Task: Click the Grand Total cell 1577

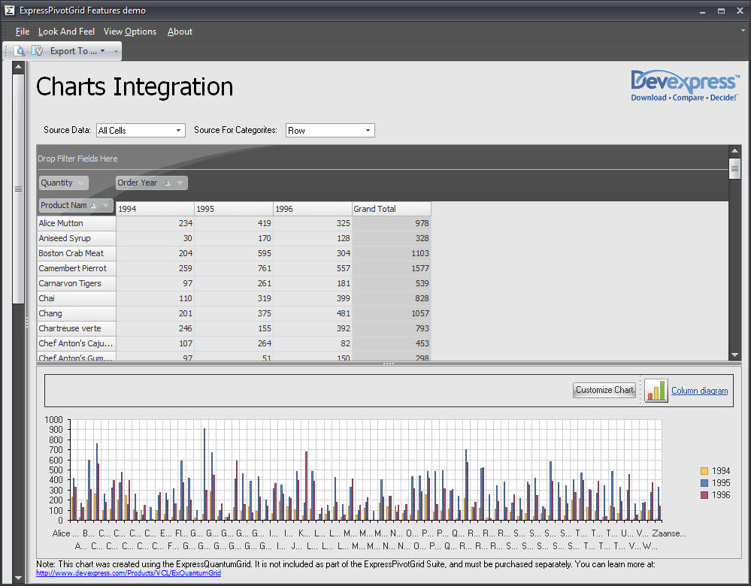Action: [x=392, y=269]
